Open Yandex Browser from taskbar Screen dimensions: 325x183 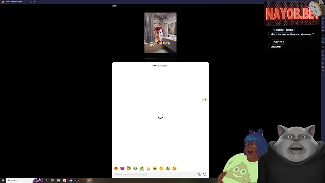[x=64, y=180]
